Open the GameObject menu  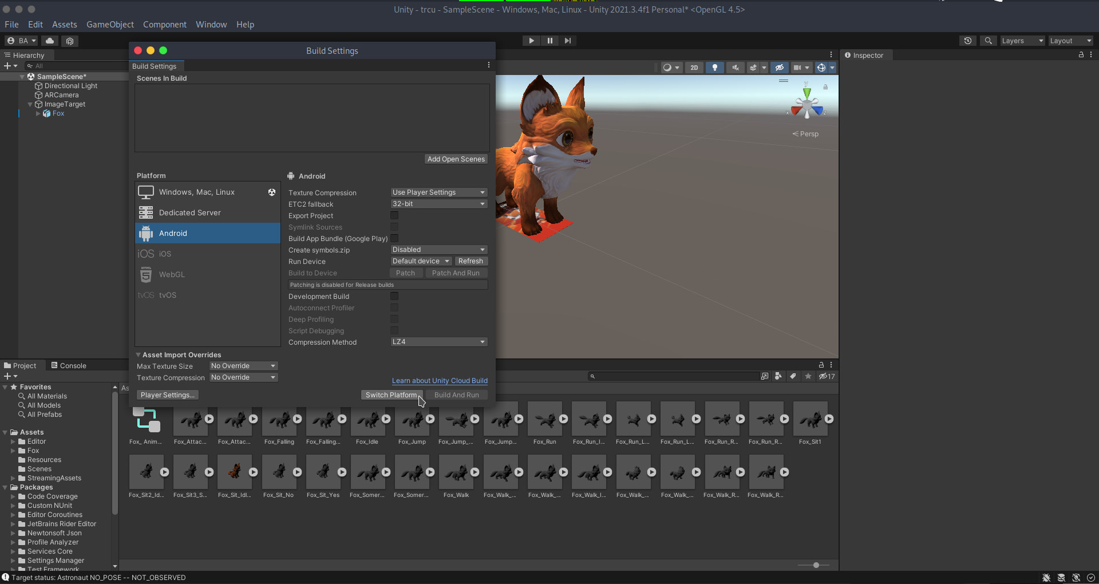[x=110, y=25]
